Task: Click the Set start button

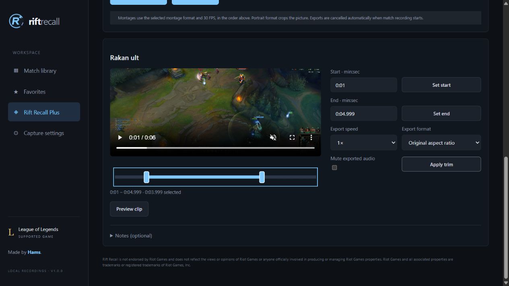Action: (x=441, y=85)
